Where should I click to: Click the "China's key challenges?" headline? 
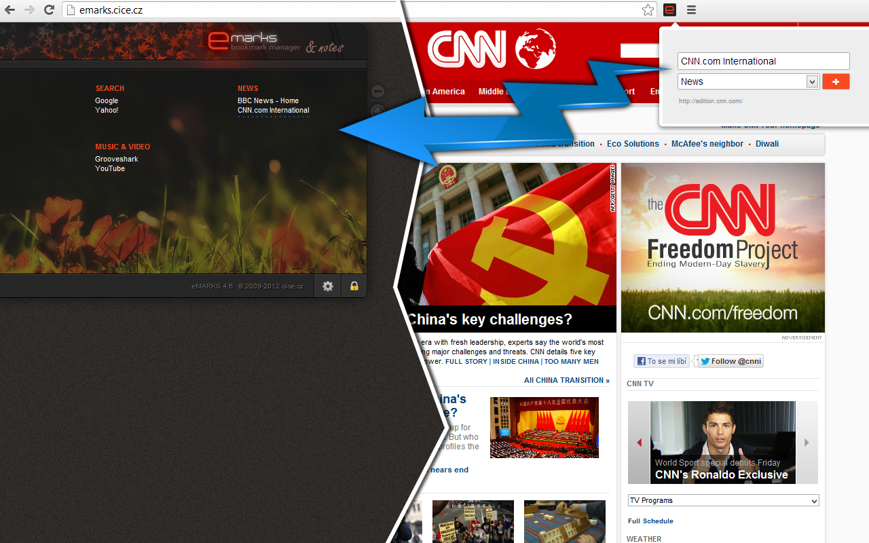coord(489,319)
